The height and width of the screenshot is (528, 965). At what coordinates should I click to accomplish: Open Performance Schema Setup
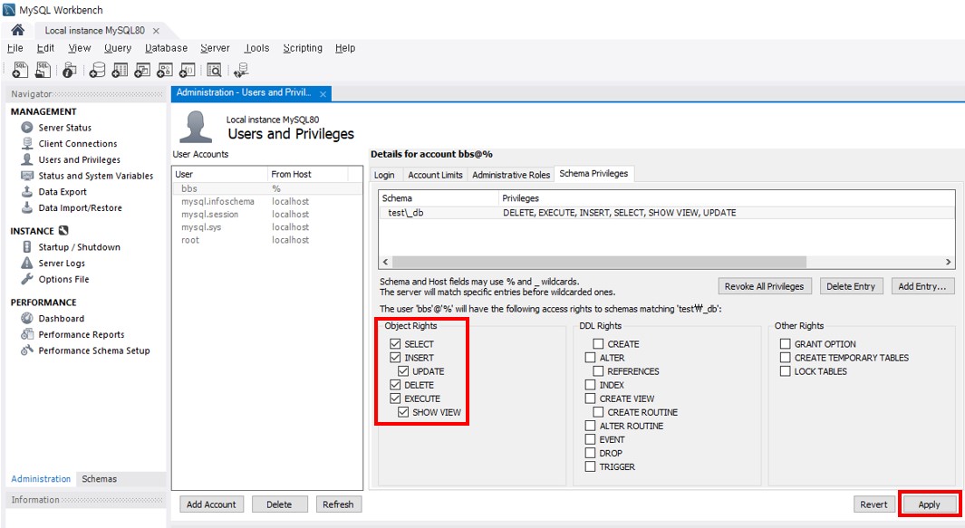pyautogui.click(x=93, y=350)
